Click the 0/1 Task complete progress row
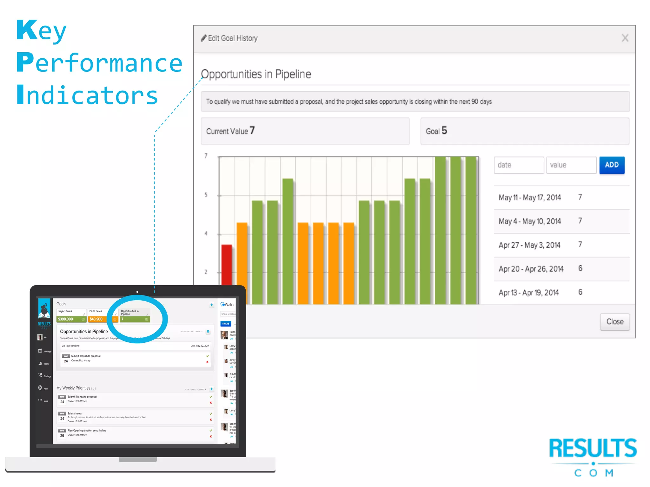The image size is (650, 487). [x=136, y=346]
